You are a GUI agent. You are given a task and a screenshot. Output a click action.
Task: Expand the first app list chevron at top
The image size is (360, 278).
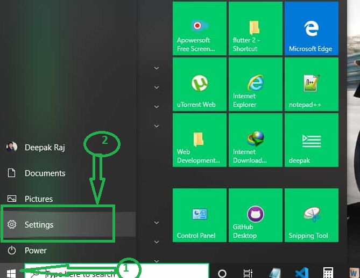pos(157,68)
